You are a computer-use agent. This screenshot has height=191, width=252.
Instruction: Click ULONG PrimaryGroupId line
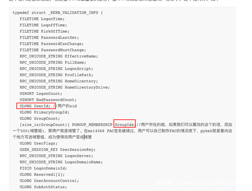45,112
